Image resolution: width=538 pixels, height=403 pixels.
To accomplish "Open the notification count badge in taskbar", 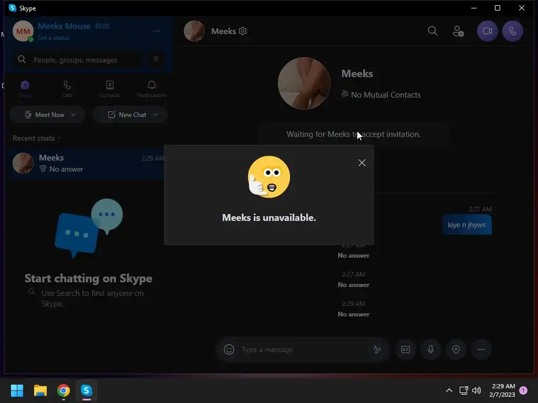I will (523, 390).
